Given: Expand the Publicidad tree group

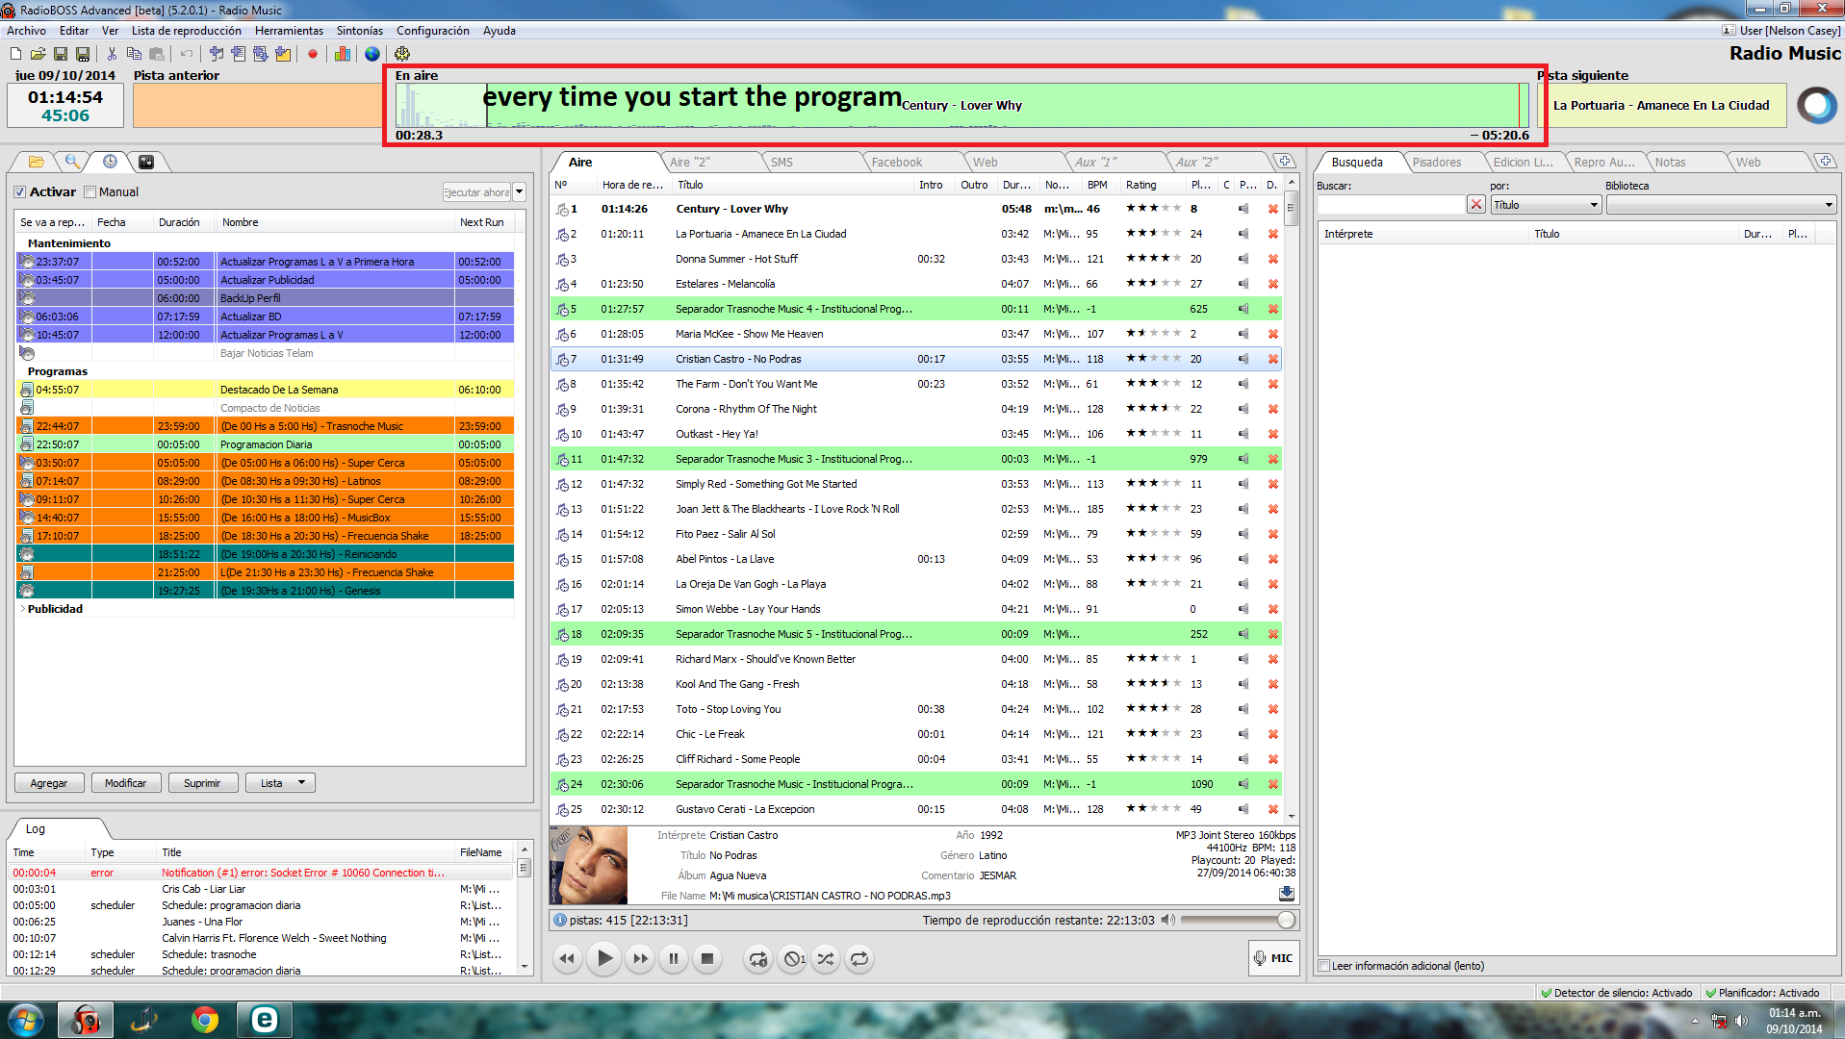Looking at the screenshot, I should tap(23, 609).
